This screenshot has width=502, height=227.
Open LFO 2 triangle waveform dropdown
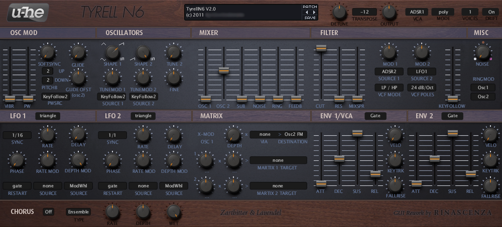click(143, 116)
